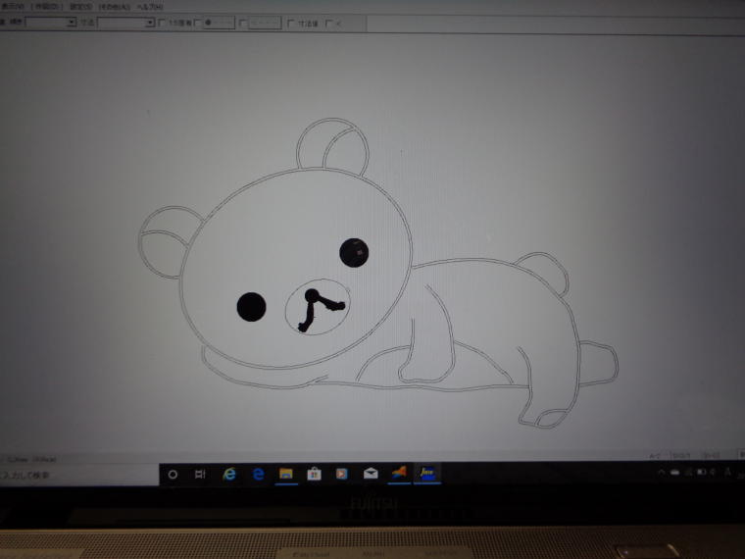
Task: Click the bear's right black eye
Action: point(354,252)
